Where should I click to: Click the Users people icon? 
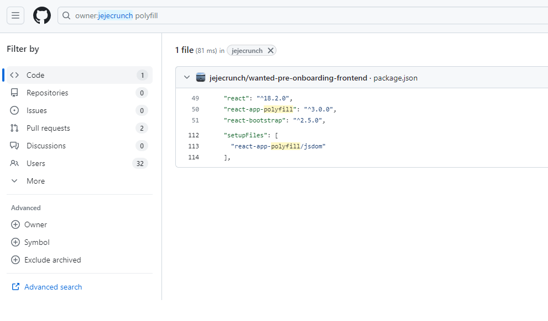tap(14, 163)
